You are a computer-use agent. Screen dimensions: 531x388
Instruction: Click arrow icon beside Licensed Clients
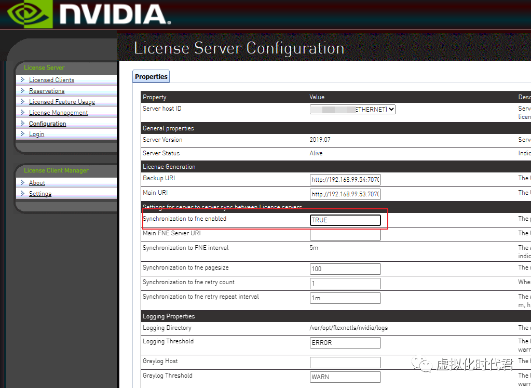coord(23,79)
